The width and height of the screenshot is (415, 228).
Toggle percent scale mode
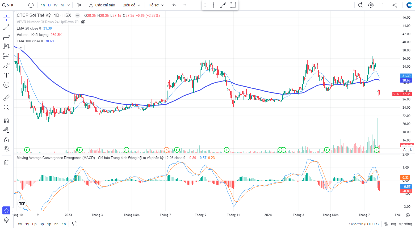386,224
